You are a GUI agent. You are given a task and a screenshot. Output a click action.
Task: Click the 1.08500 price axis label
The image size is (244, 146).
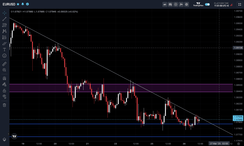238,85
